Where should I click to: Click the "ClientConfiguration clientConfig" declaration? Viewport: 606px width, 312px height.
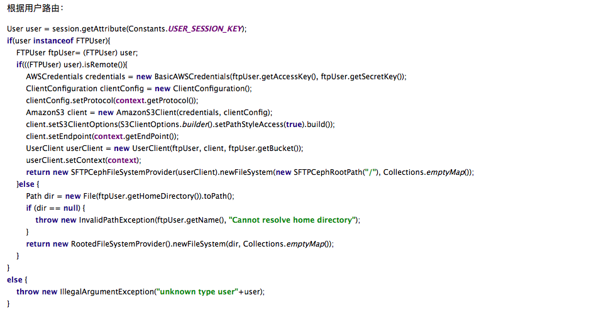point(85,89)
